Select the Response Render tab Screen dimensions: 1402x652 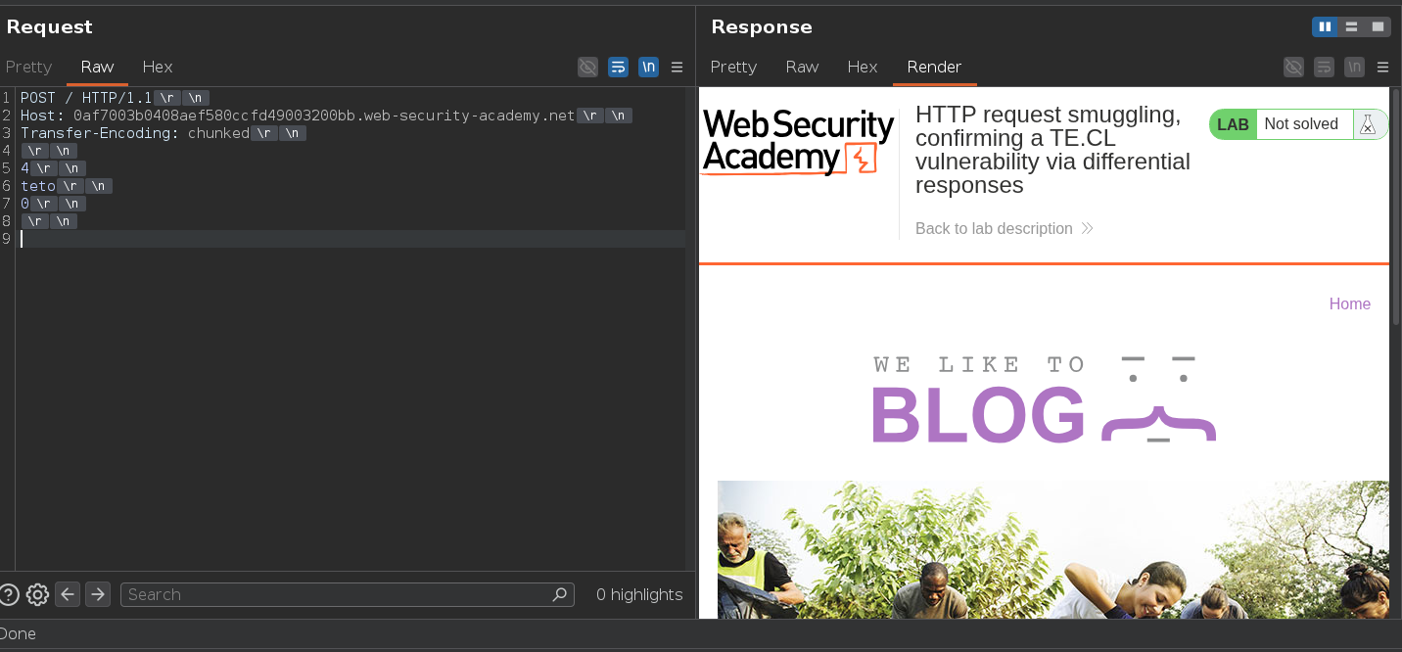(x=934, y=67)
